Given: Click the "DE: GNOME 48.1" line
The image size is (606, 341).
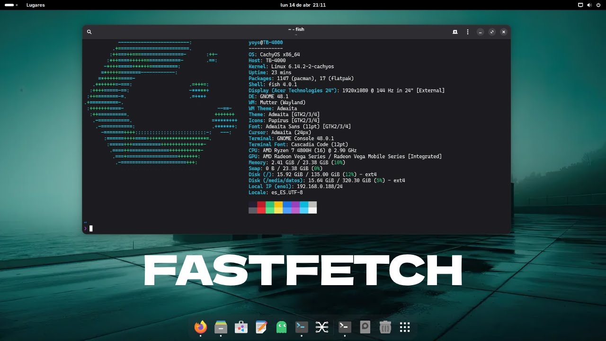Looking at the screenshot, I should point(268,97).
